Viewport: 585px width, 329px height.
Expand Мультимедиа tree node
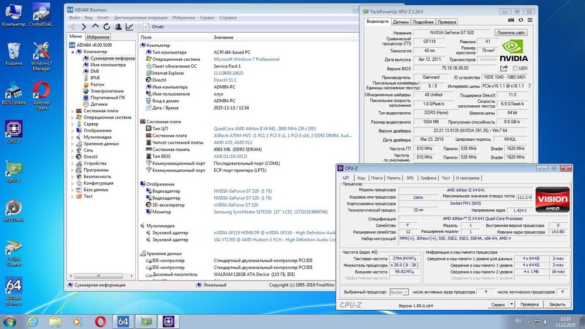pos(73,137)
